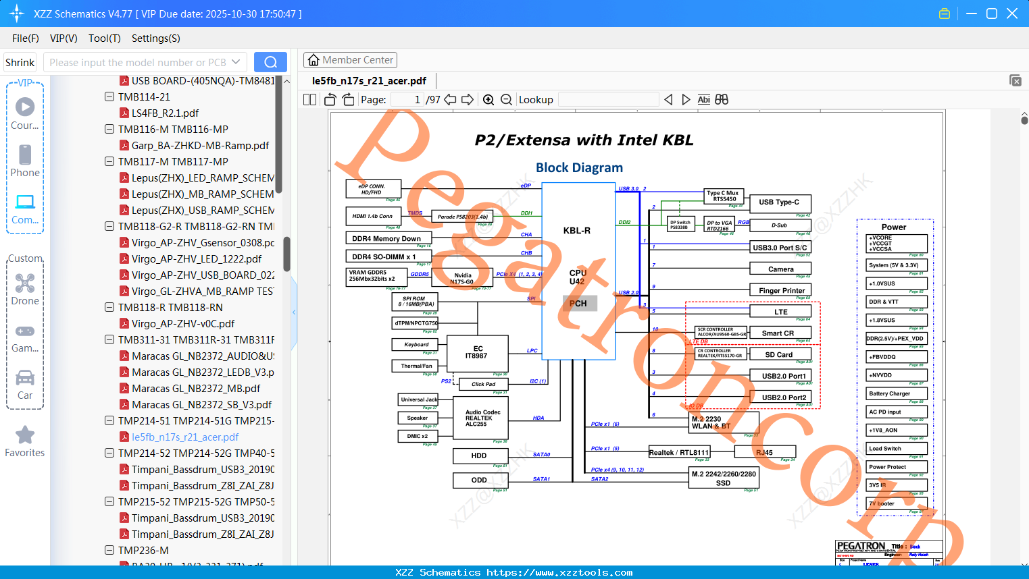Screen dimensions: 1029x579
Task: Open the VIP(V) menu
Action: pos(64,38)
